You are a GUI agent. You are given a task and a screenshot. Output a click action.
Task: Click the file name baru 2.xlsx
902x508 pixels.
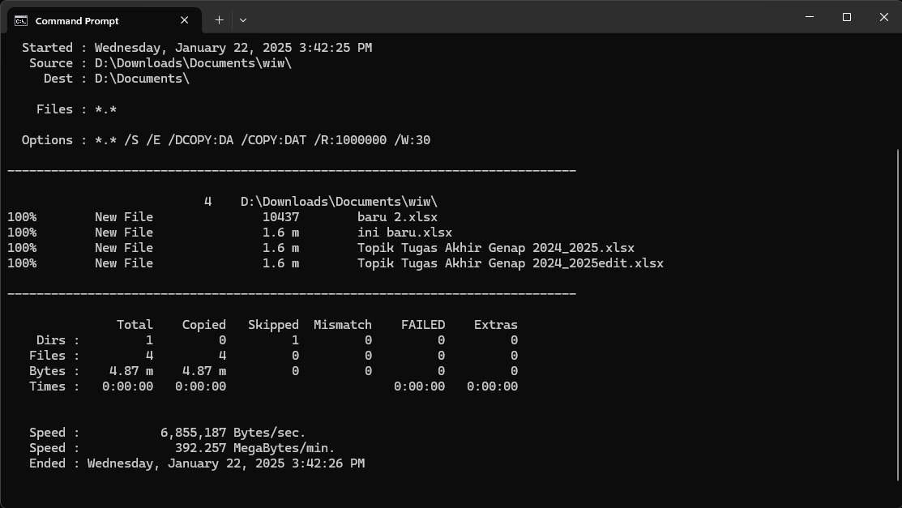[397, 217]
